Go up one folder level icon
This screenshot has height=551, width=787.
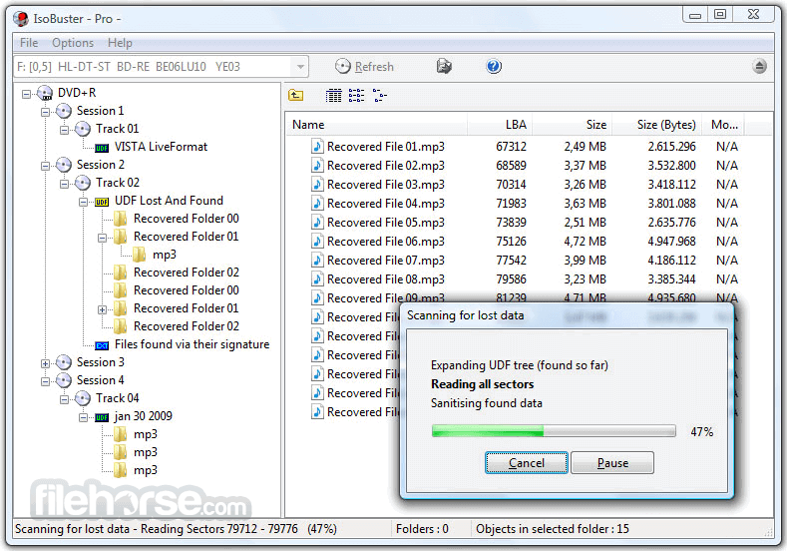[296, 96]
